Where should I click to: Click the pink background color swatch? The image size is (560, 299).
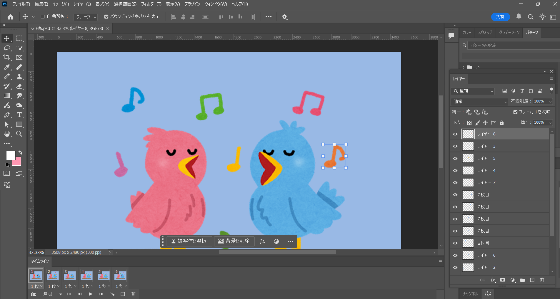point(18,162)
